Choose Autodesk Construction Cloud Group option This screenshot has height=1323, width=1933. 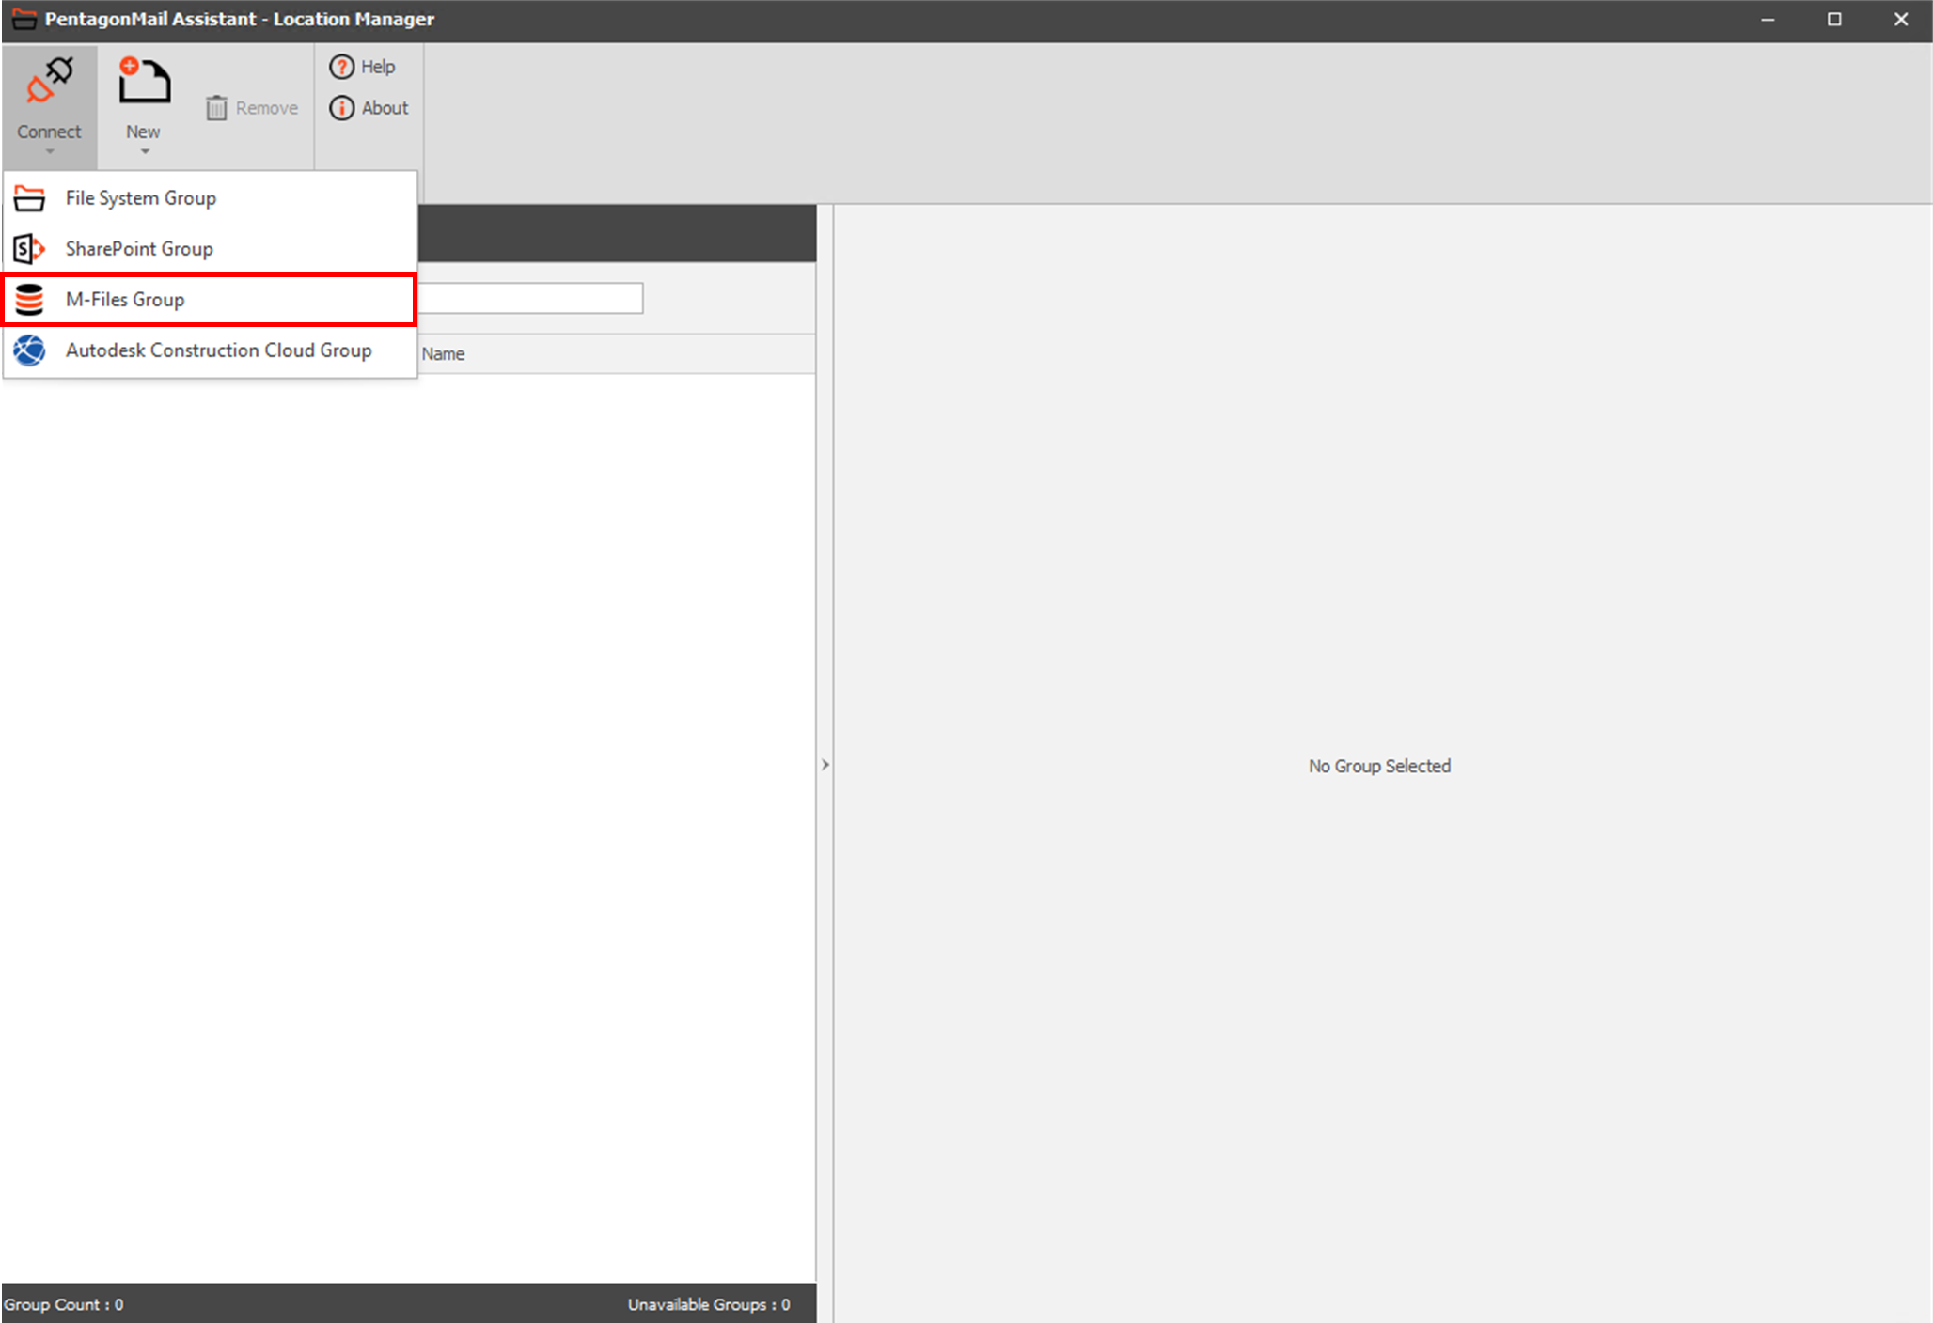[x=218, y=350]
